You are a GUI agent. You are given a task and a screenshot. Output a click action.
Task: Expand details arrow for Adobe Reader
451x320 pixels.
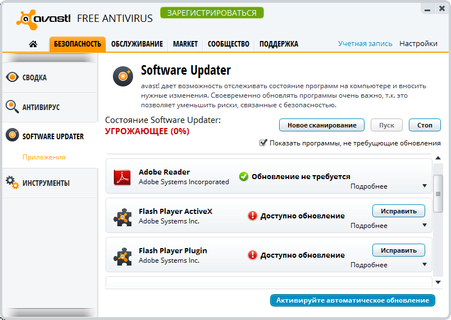pos(425,186)
